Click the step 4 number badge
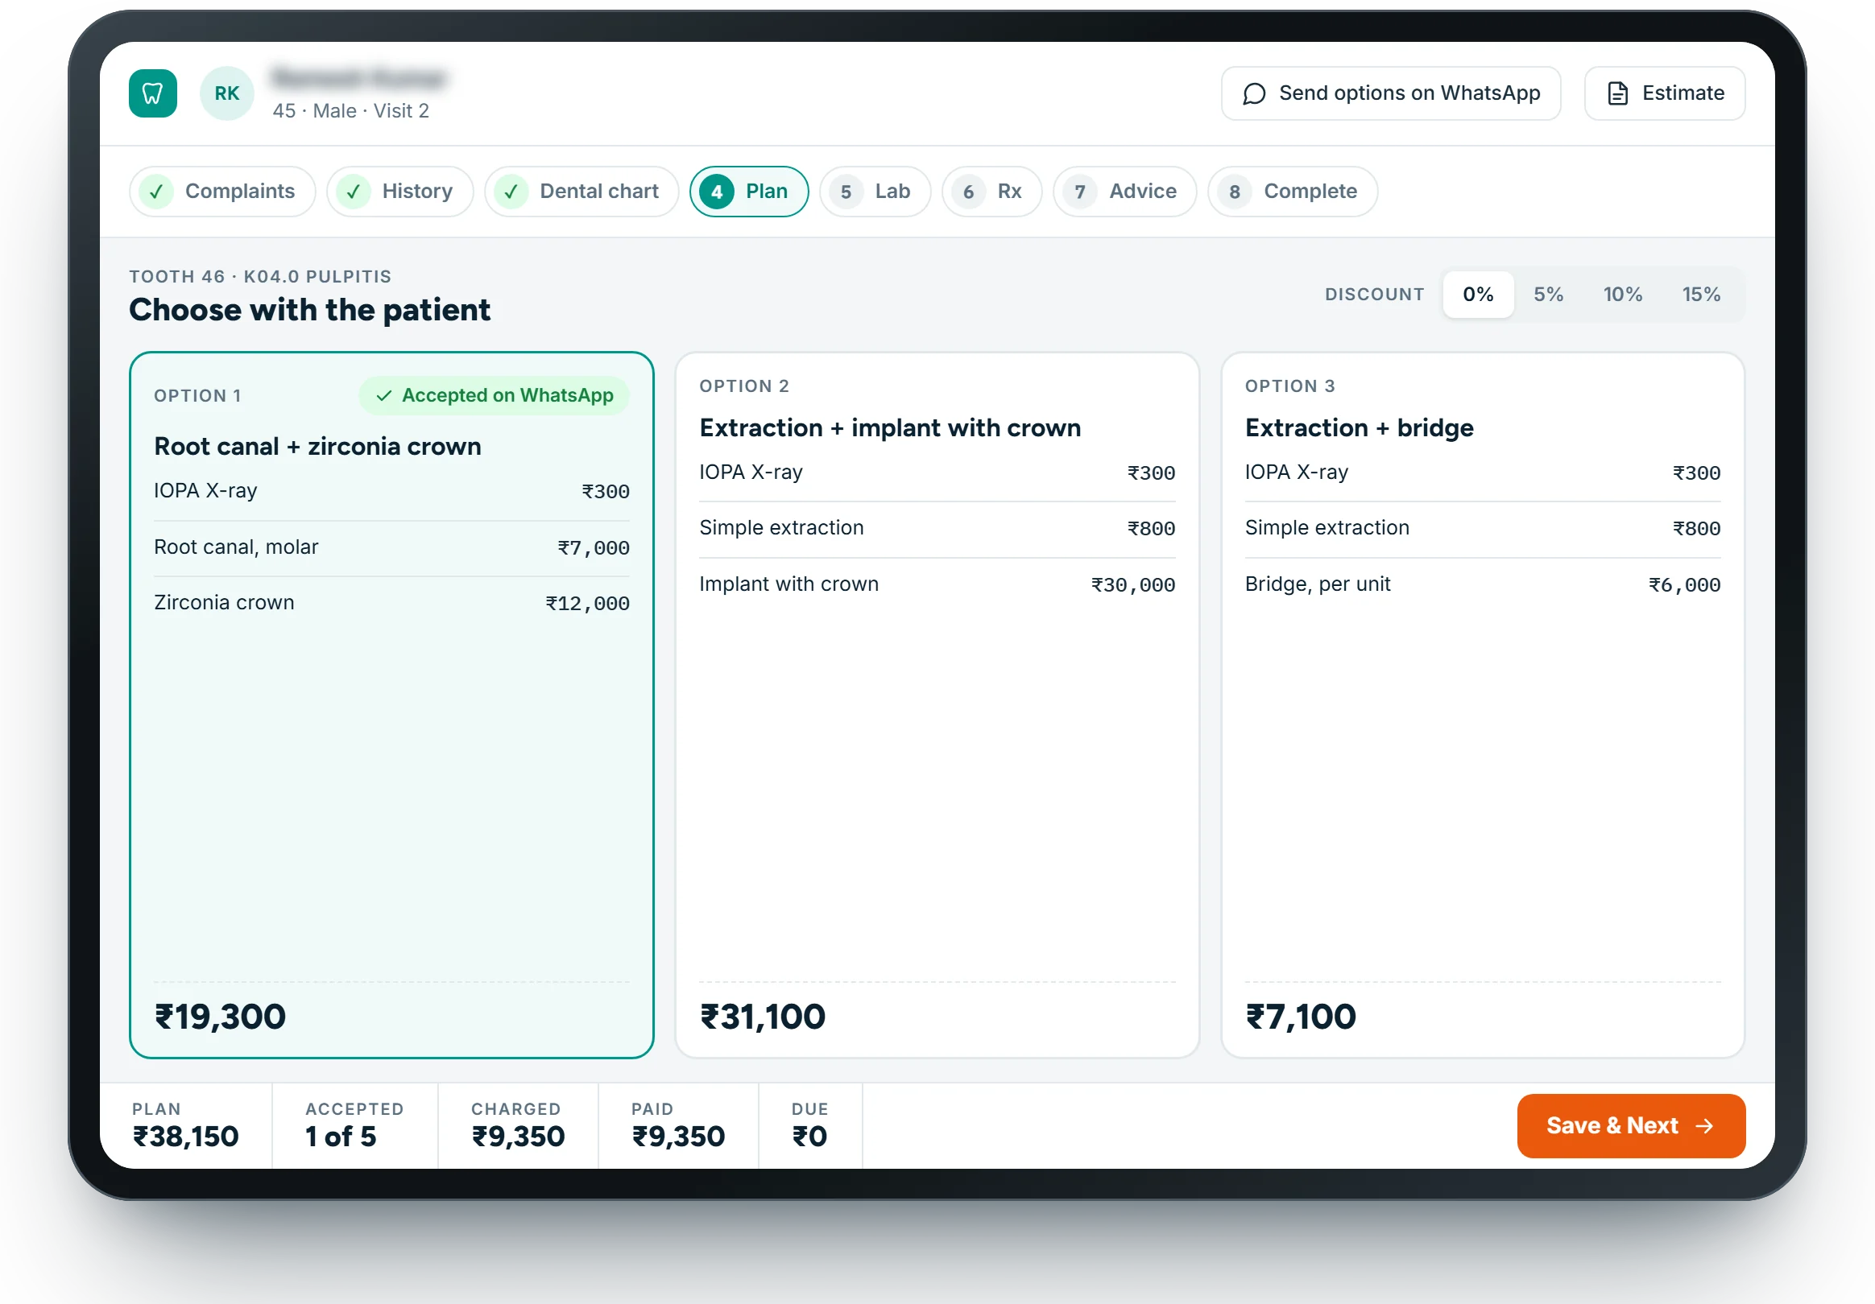The width and height of the screenshot is (1875, 1304). pyautogui.click(x=717, y=192)
